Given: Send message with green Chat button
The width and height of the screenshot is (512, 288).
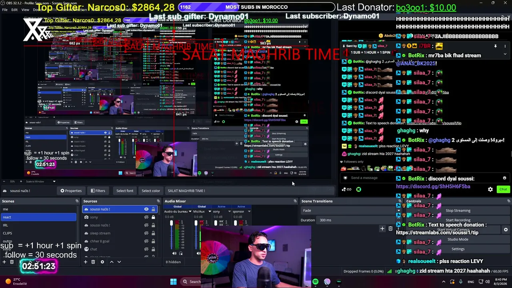Looking at the screenshot, I should pyautogui.click(x=503, y=189).
